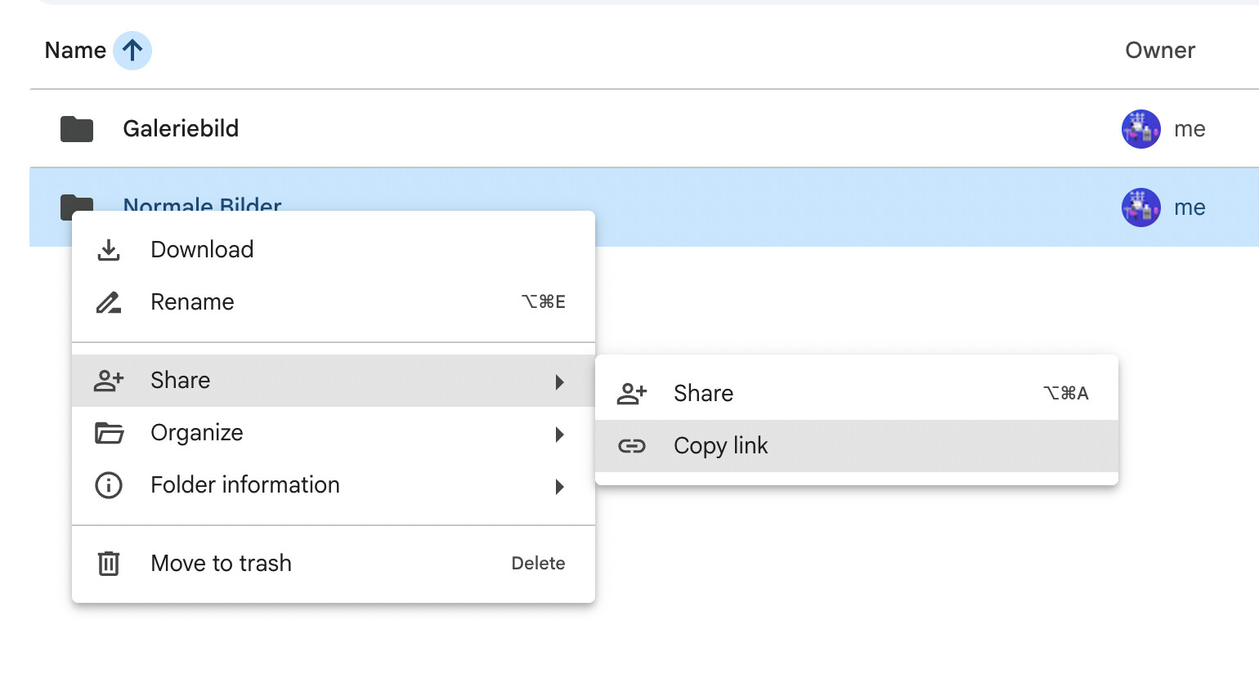This screenshot has height=696, width=1259.
Task: Select Copy link in the submenu
Action: 720,446
